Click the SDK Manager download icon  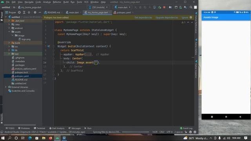185,7
